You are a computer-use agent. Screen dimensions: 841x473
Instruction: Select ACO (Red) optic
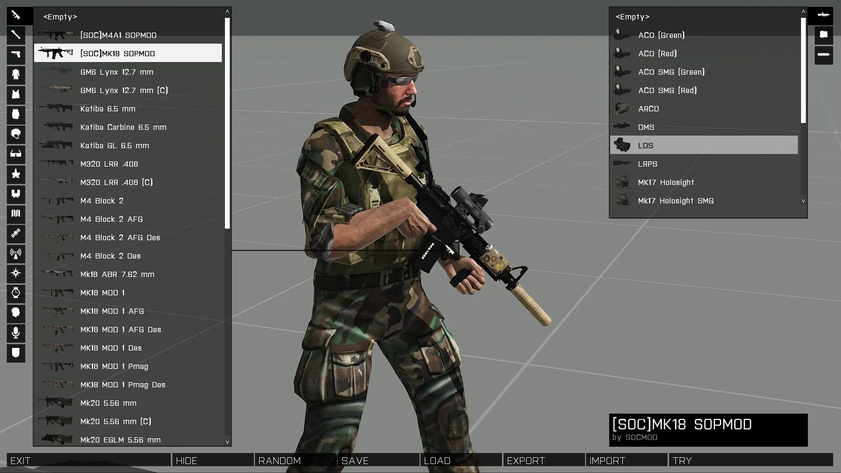704,54
